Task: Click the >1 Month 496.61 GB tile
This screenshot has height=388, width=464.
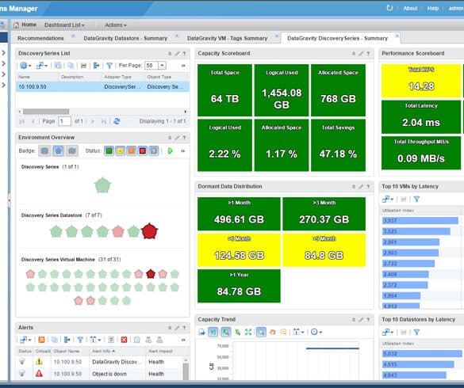Action: tap(239, 214)
